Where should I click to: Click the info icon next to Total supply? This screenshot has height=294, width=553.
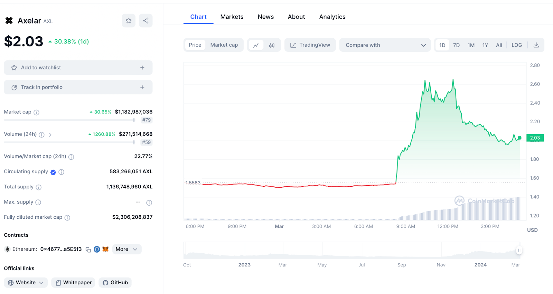click(39, 187)
